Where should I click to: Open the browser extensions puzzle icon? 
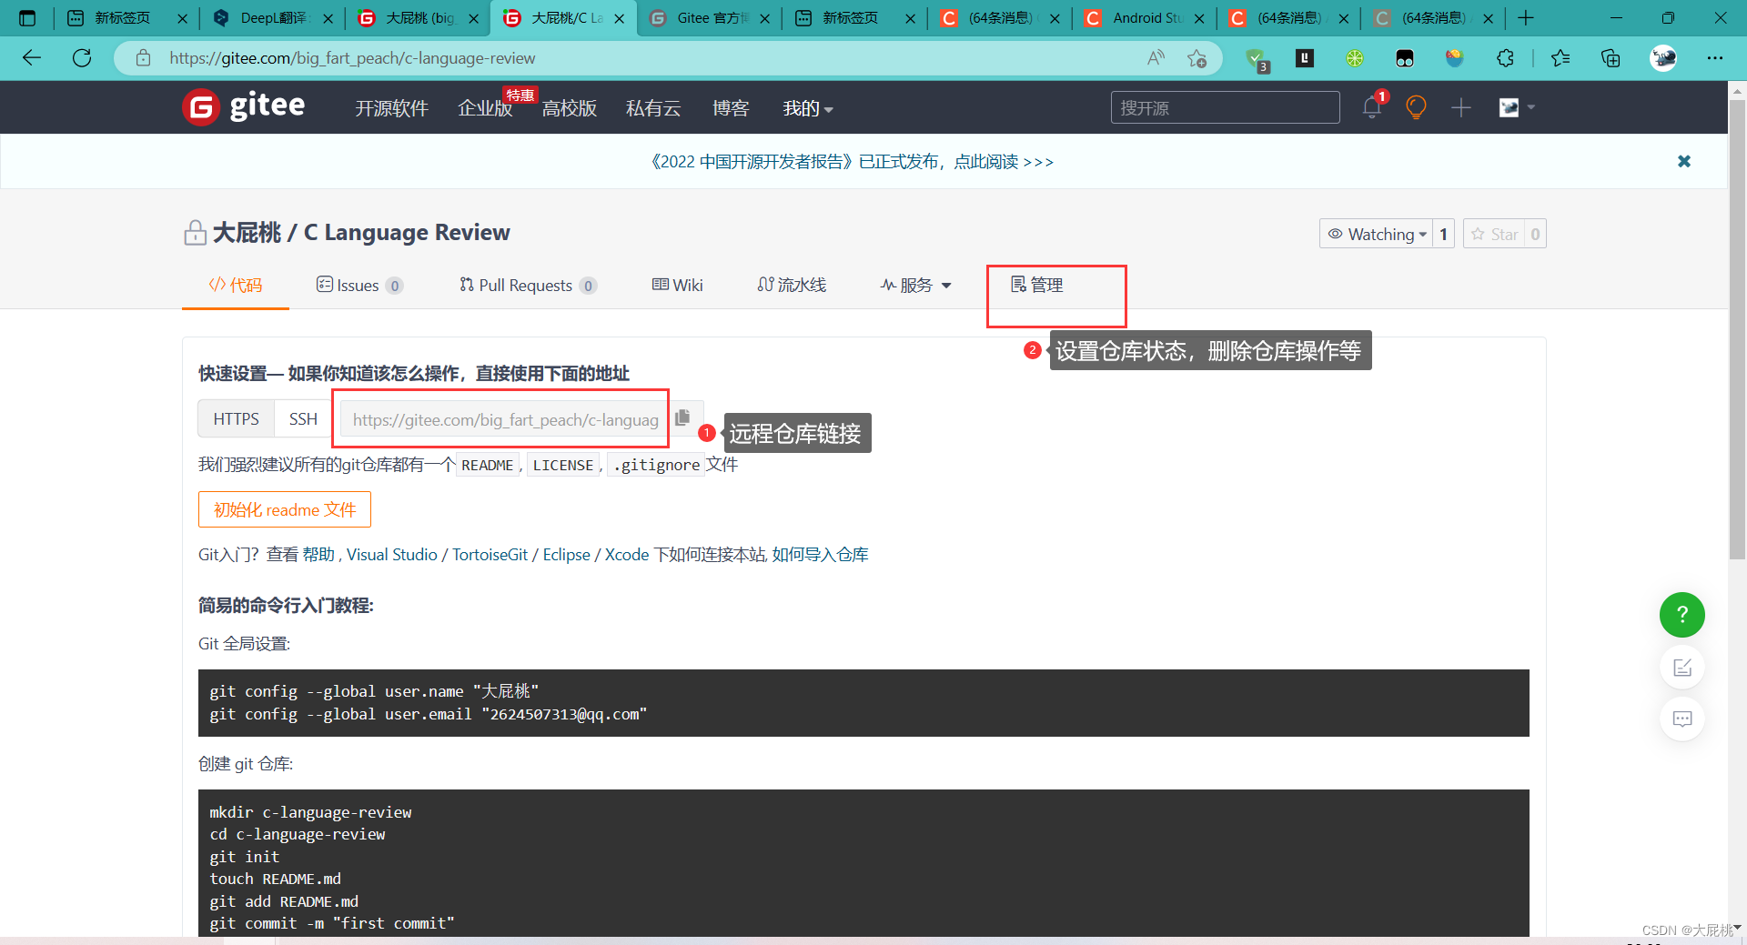pyautogui.click(x=1505, y=58)
